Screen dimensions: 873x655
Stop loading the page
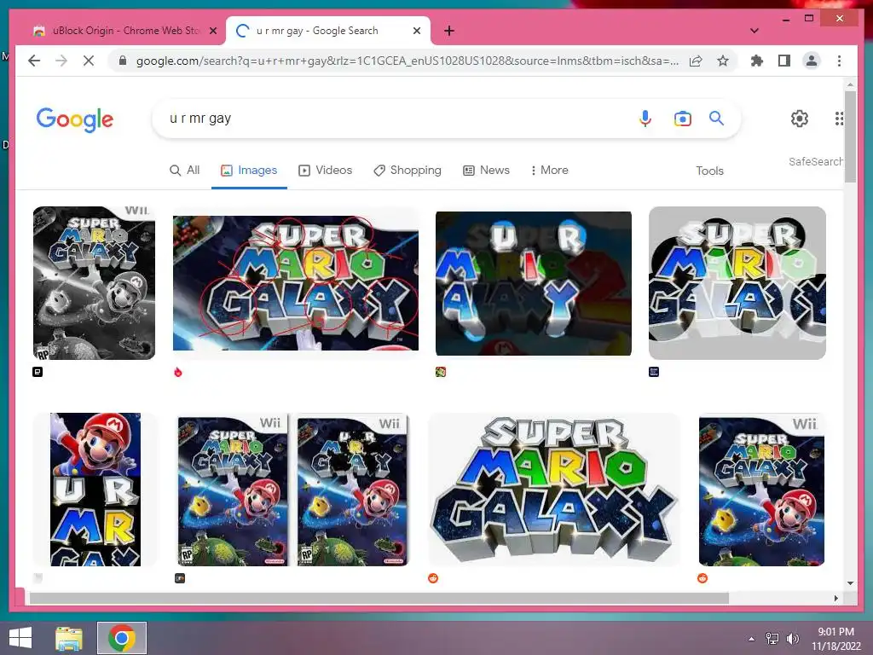click(89, 61)
